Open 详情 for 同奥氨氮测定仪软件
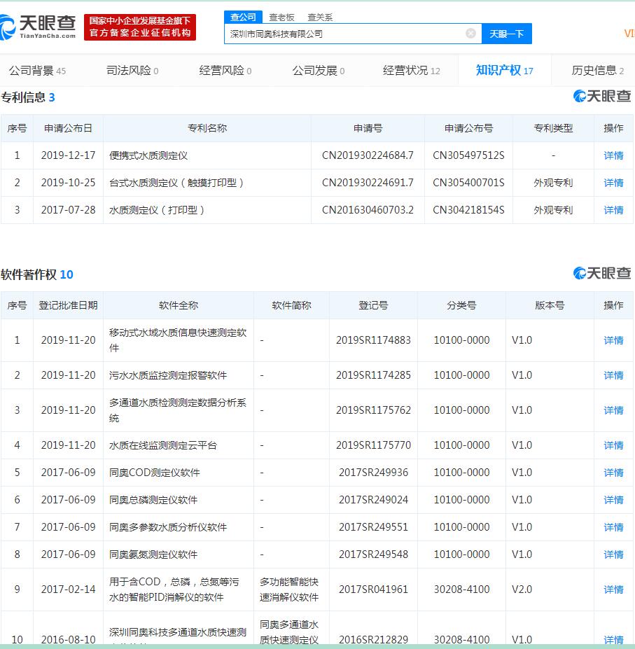Image resolution: width=635 pixels, height=649 pixels. coord(613,554)
